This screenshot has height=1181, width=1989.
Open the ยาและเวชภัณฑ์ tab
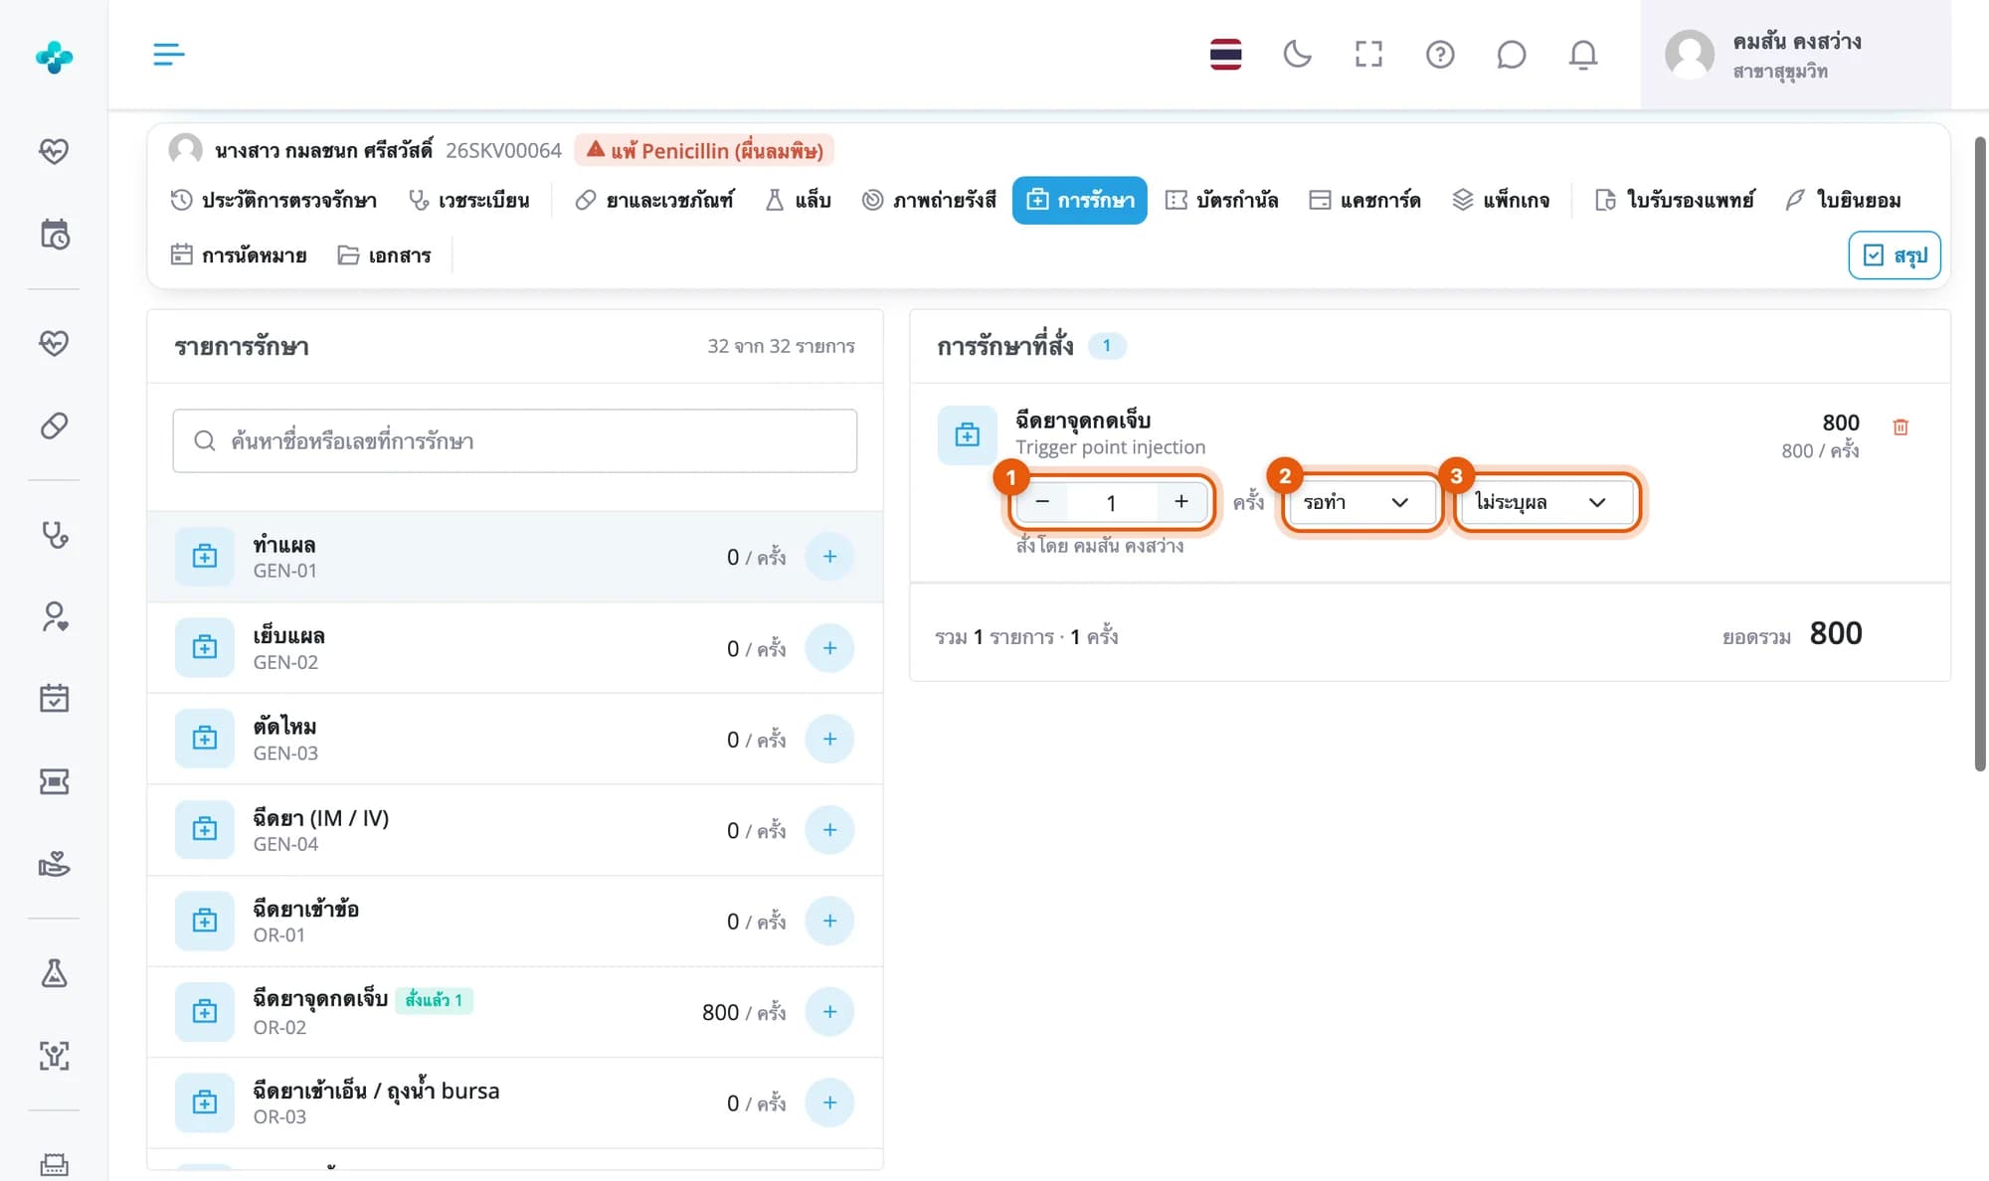(655, 200)
